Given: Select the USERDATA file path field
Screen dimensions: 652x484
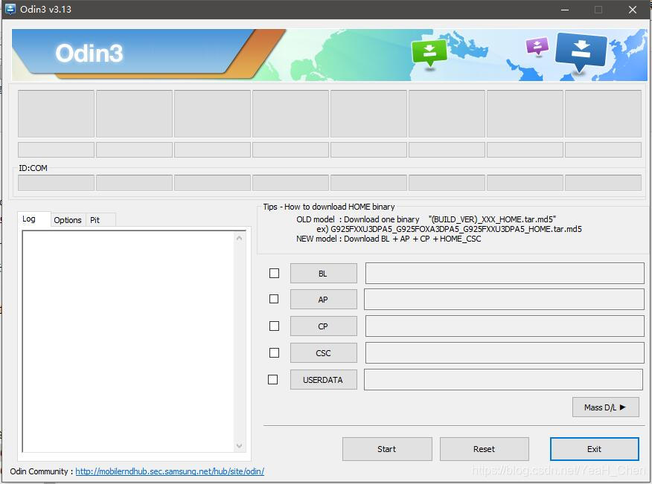Looking at the screenshot, I should pyautogui.click(x=504, y=380).
